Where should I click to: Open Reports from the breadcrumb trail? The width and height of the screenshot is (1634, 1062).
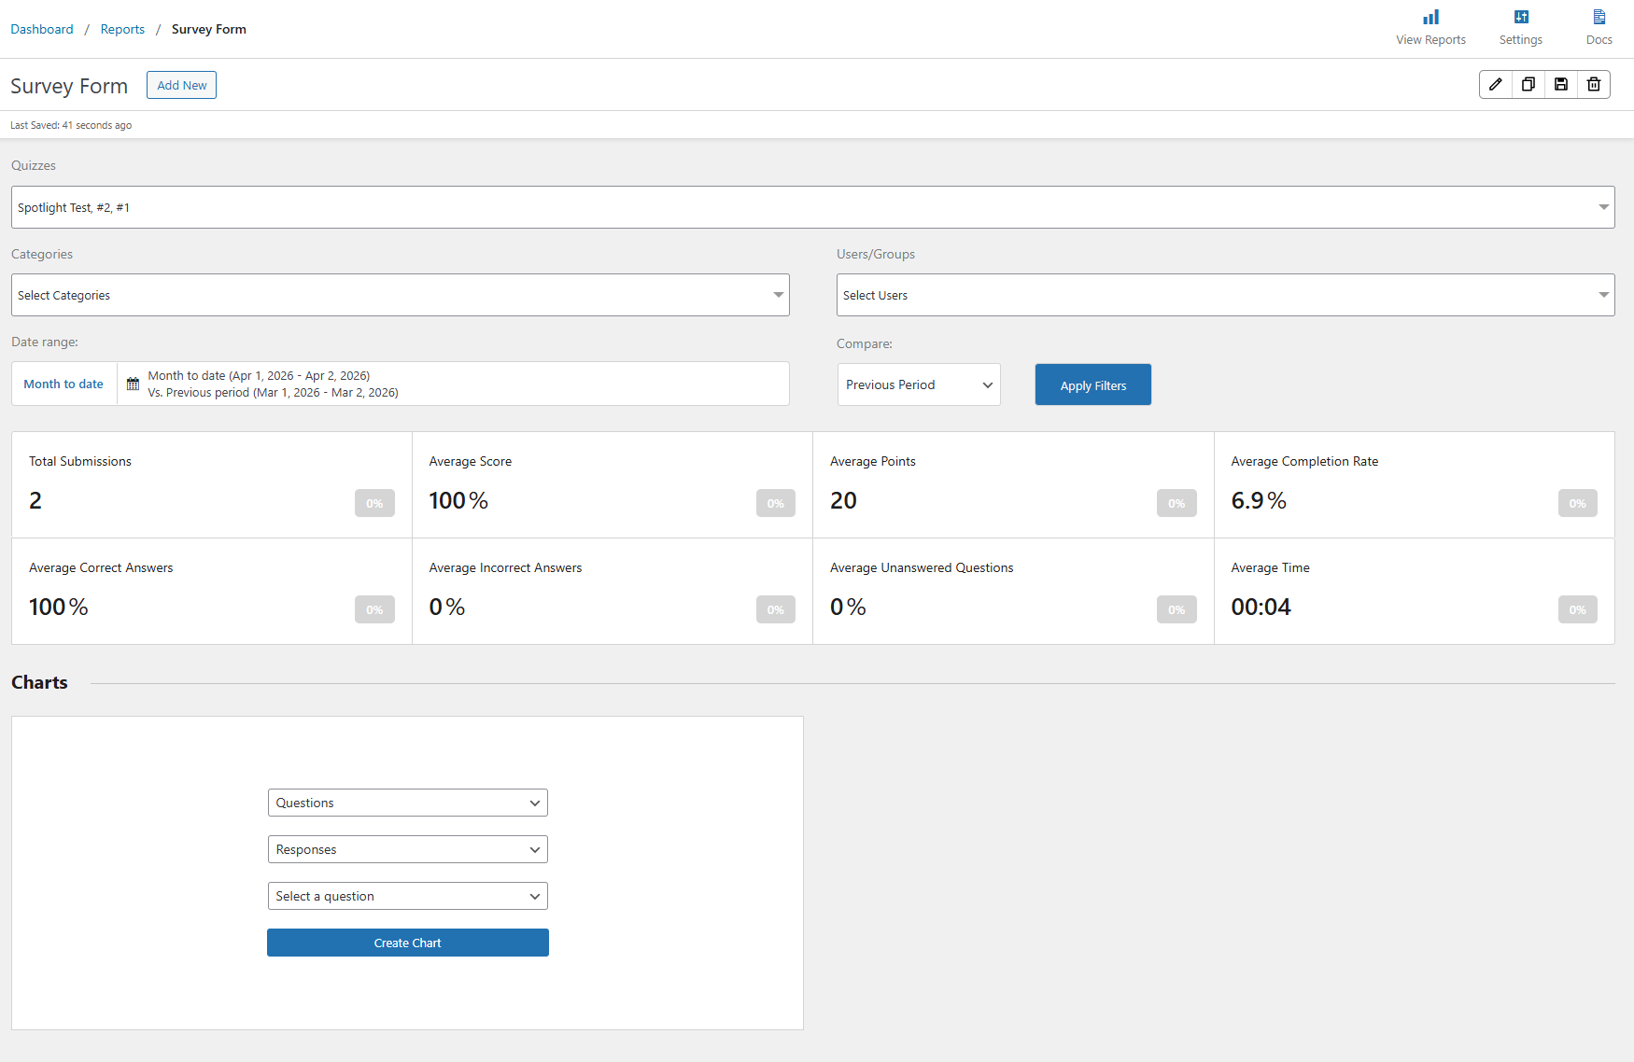tap(122, 29)
